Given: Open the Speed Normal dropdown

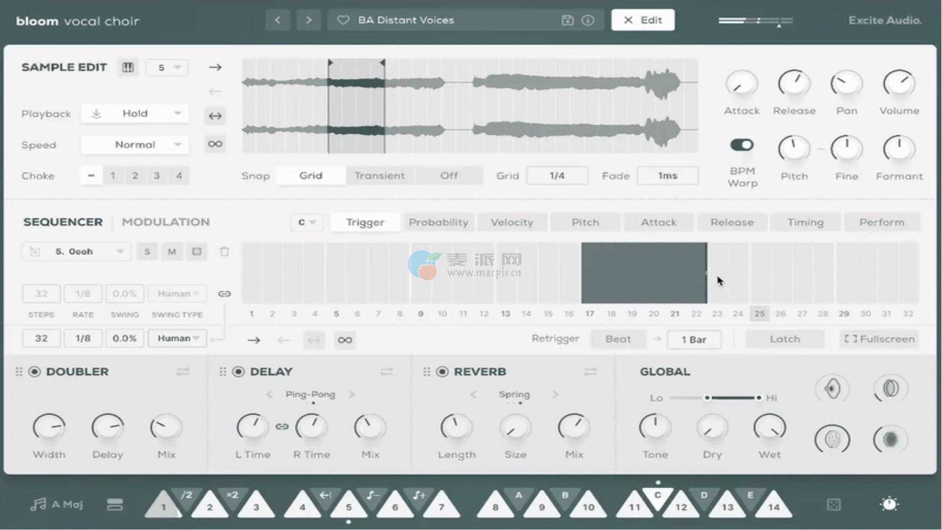Looking at the screenshot, I should (x=135, y=145).
